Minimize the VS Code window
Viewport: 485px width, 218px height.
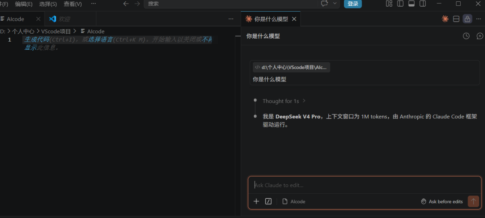[x=439, y=4]
